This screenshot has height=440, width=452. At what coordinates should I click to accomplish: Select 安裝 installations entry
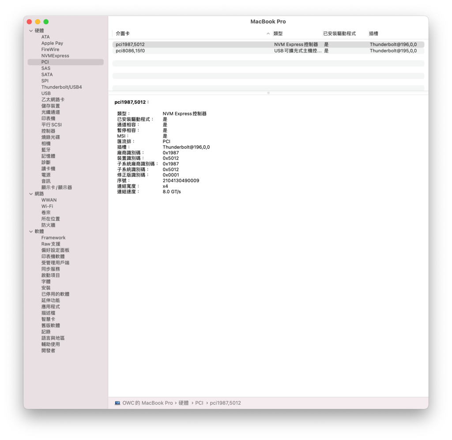(46, 288)
